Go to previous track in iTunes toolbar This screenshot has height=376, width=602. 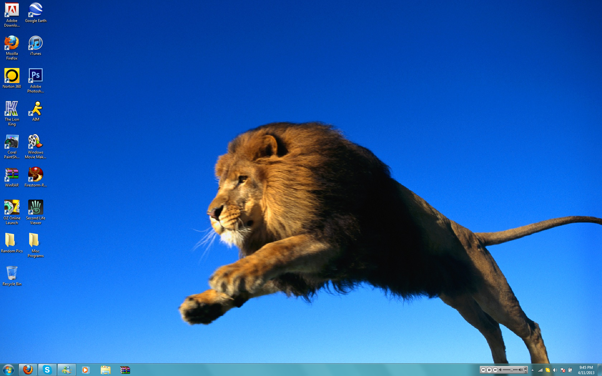483,370
